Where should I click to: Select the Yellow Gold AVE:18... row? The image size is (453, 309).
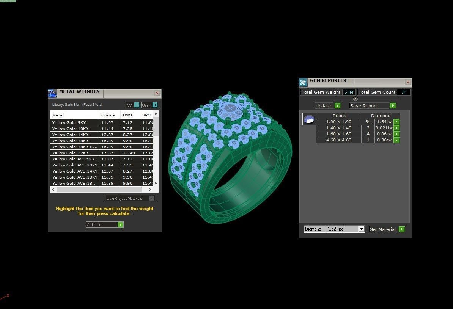pyautogui.click(x=101, y=183)
